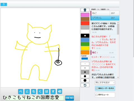Click the す letter tile
The image size is (134, 101).
pos(53,92)
